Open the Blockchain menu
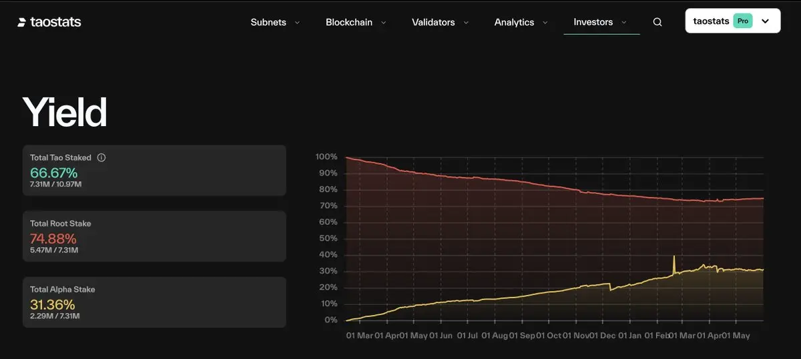Screen dimensions: 801x359 (349, 22)
